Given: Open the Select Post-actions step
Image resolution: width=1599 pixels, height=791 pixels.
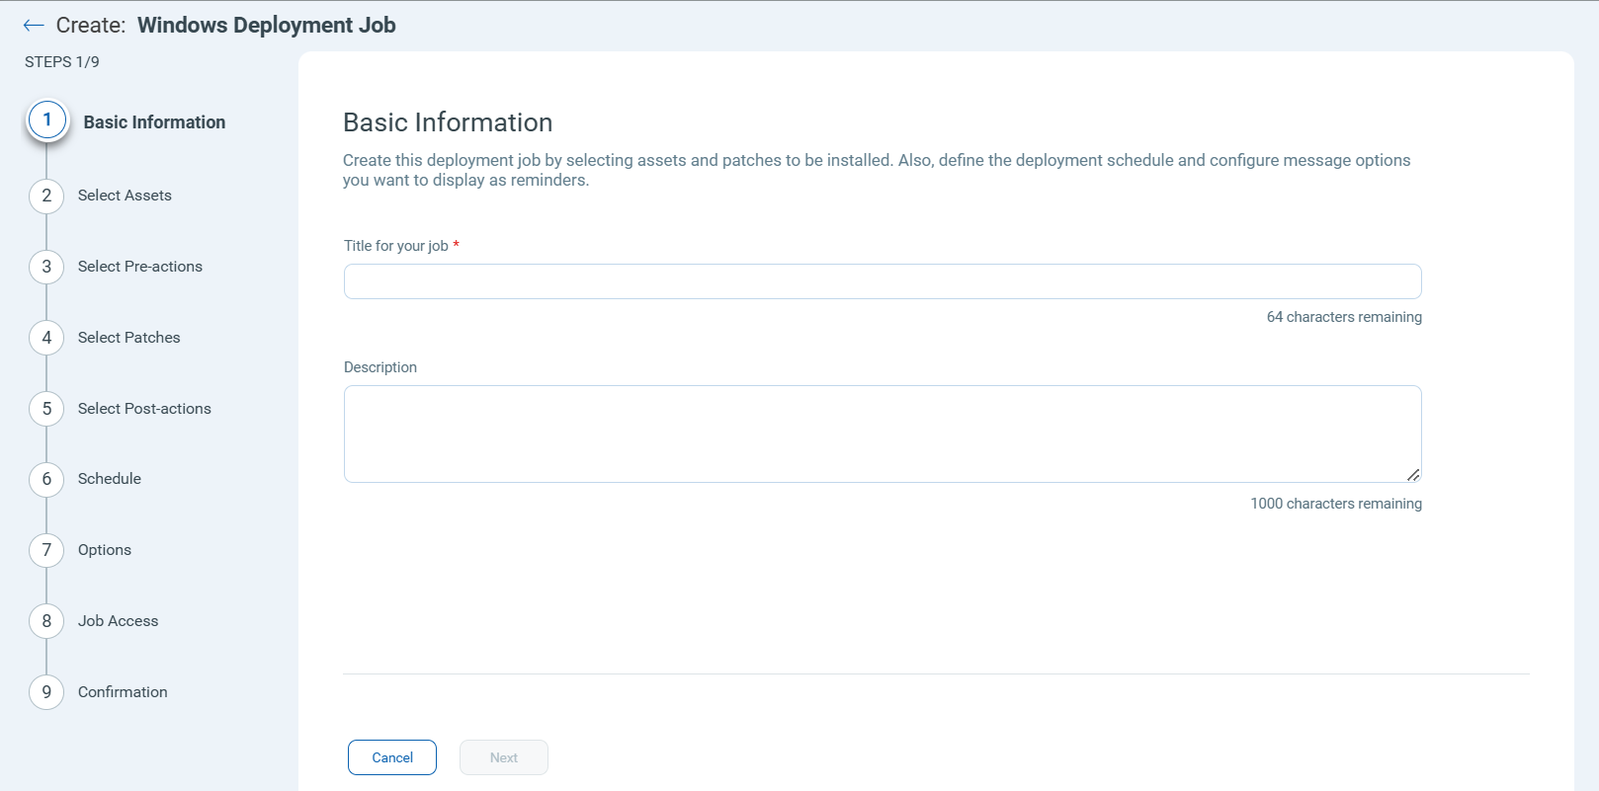Looking at the screenshot, I should (144, 409).
